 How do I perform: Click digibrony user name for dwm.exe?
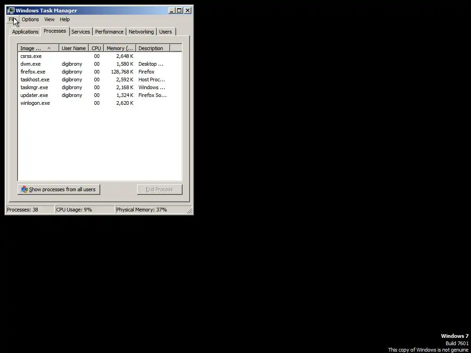(x=72, y=64)
